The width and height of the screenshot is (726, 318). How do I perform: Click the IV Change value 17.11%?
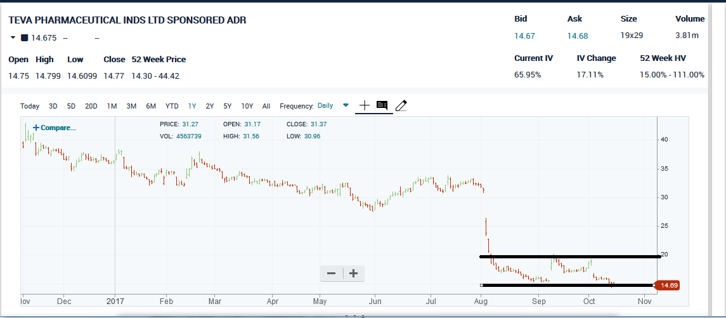(x=590, y=75)
